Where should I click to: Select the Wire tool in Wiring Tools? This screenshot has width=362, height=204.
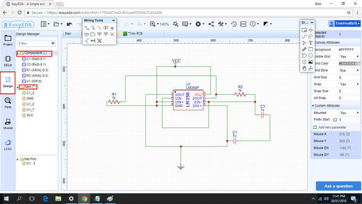[87, 28]
